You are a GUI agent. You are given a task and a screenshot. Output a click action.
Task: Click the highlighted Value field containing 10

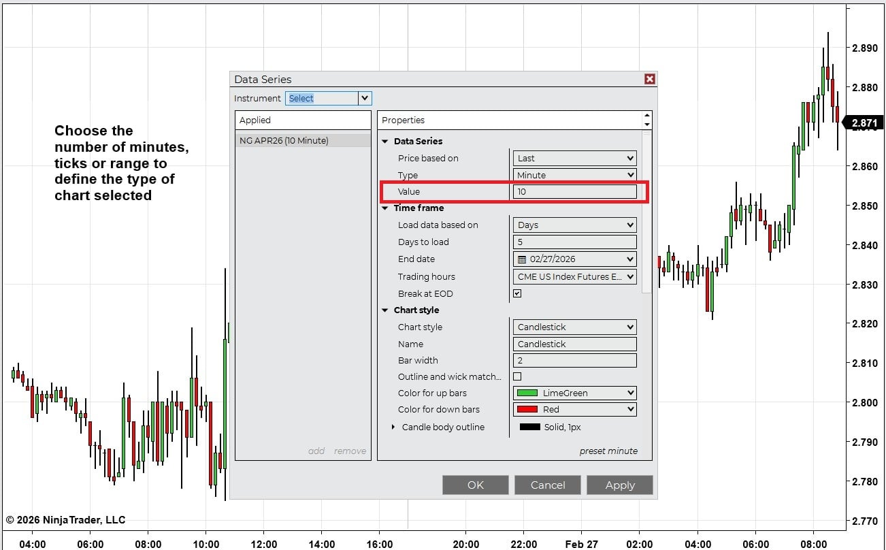tap(575, 191)
